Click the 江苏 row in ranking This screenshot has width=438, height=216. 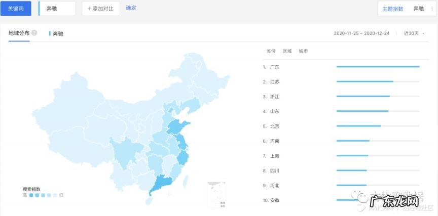tap(341, 82)
